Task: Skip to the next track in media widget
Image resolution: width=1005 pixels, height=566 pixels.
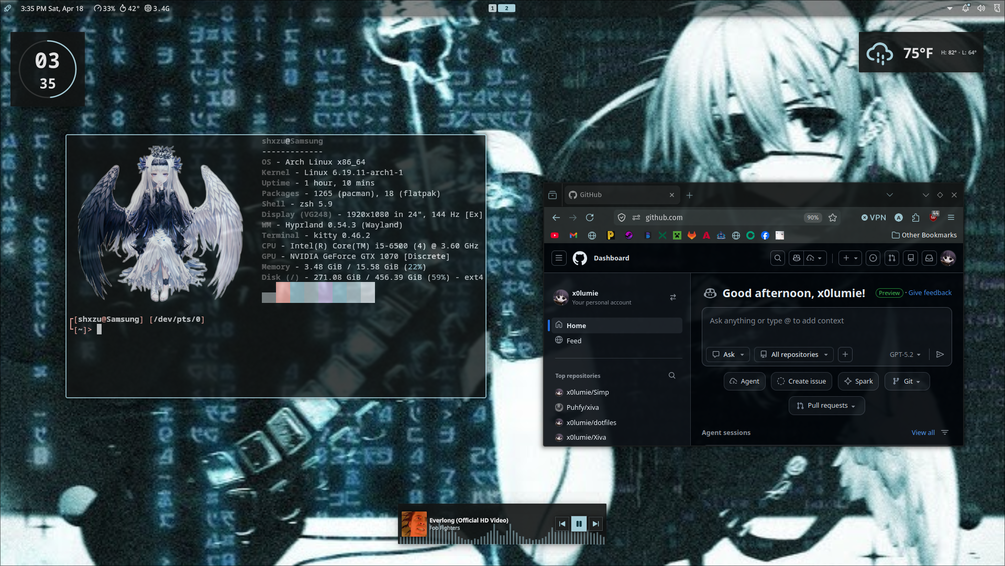Action: [x=595, y=524]
